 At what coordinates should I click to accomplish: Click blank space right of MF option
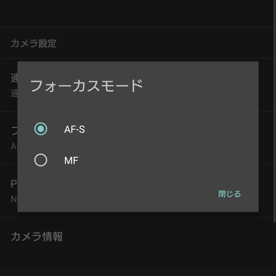tap(172, 160)
